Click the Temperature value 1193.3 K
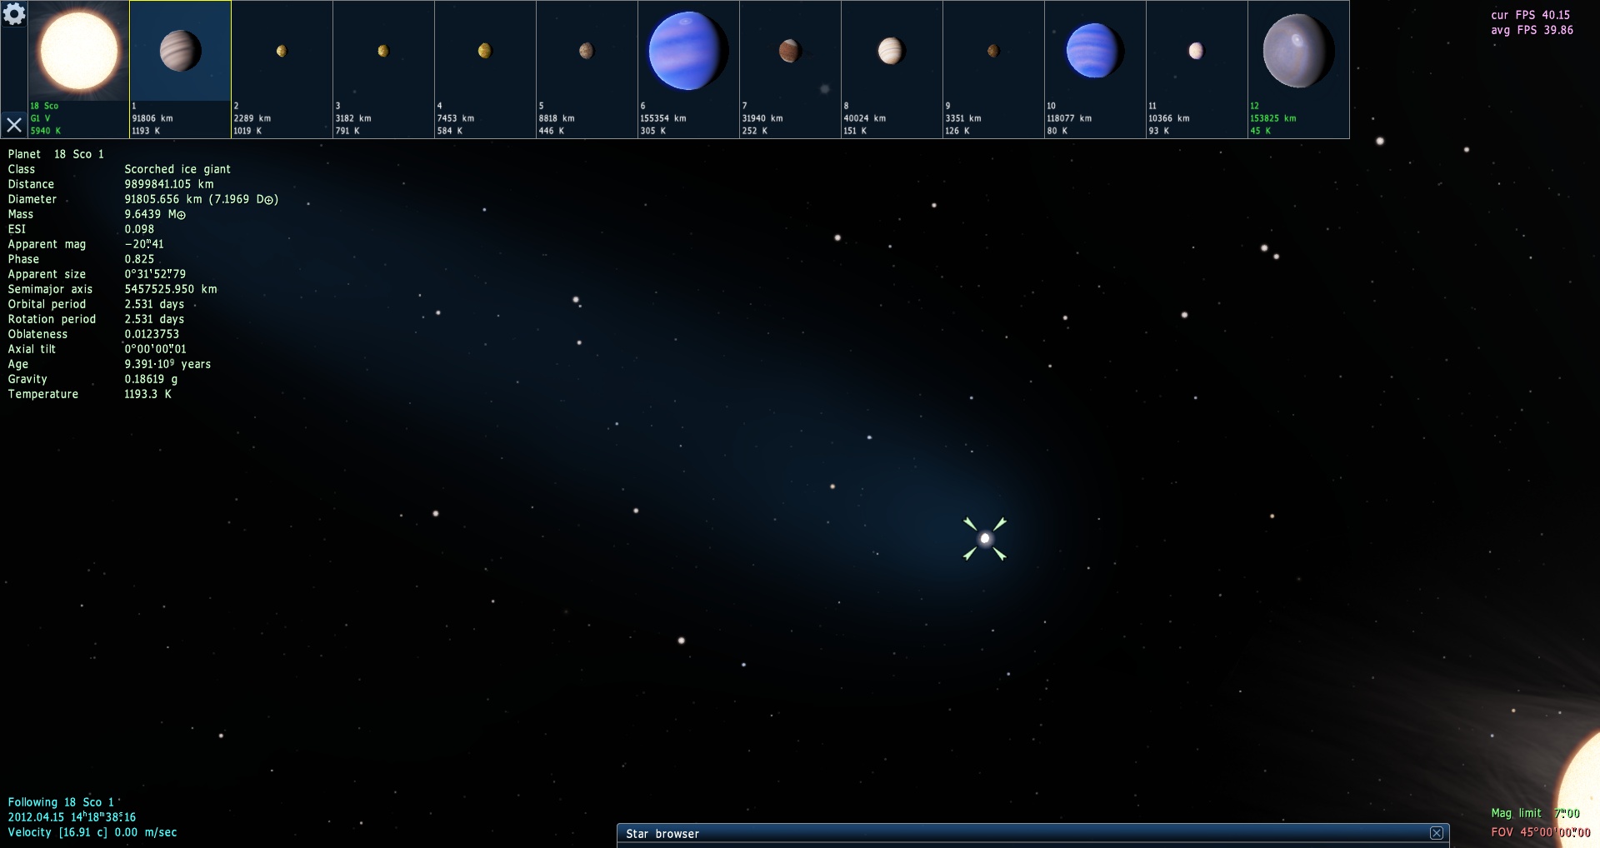Screen dimensions: 1600x848 (x=147, y=394)
